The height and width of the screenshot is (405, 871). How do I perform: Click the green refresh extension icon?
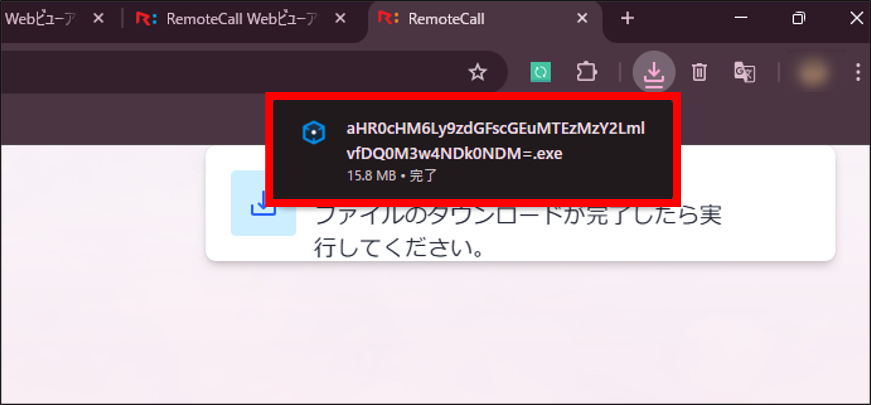click(x=540, y=72)
